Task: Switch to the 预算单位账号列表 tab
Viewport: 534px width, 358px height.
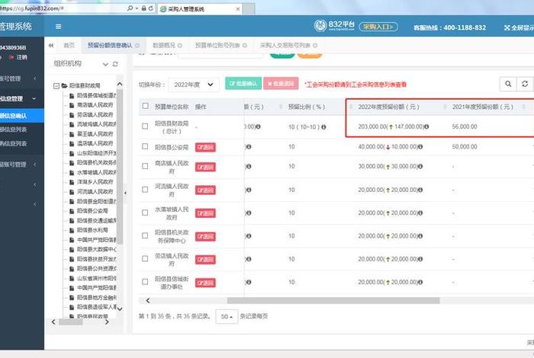Action: pos(217,45)
